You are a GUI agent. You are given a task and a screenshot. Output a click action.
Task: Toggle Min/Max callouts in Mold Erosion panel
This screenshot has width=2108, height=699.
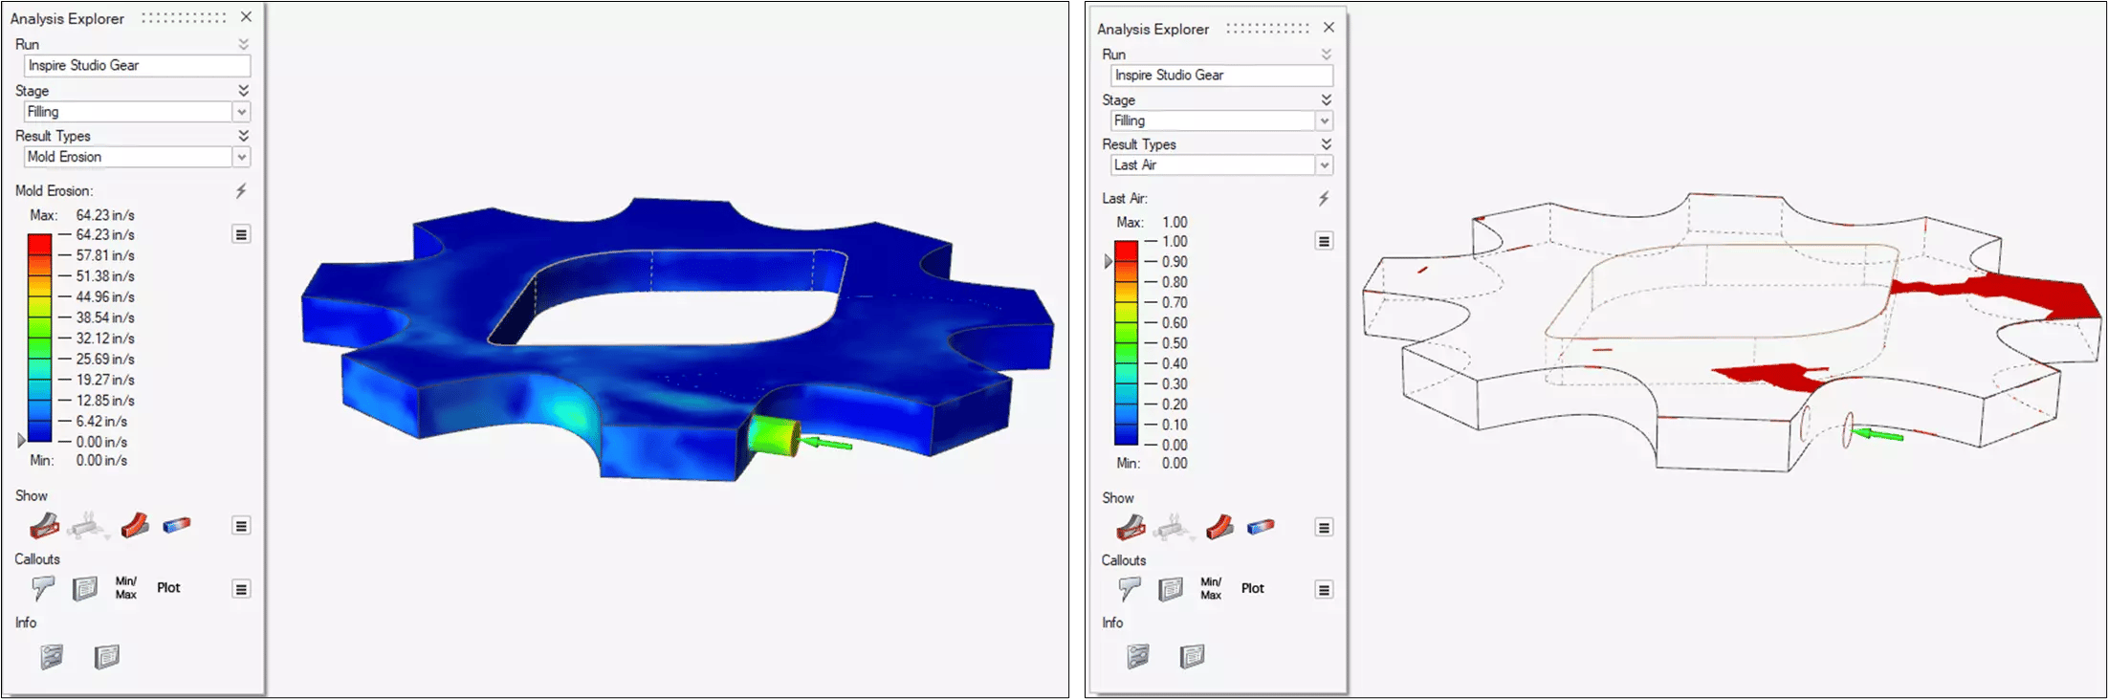coord(126,588)
